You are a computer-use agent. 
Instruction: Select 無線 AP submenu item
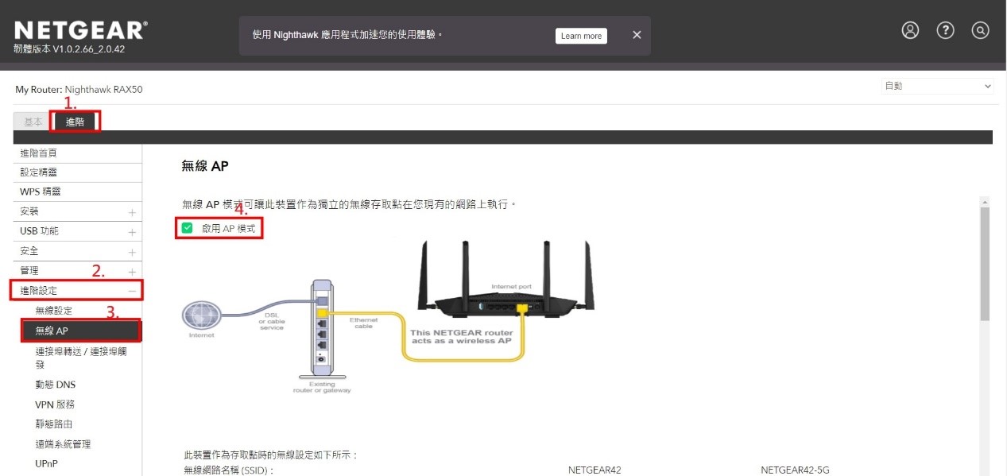point(81,331)
